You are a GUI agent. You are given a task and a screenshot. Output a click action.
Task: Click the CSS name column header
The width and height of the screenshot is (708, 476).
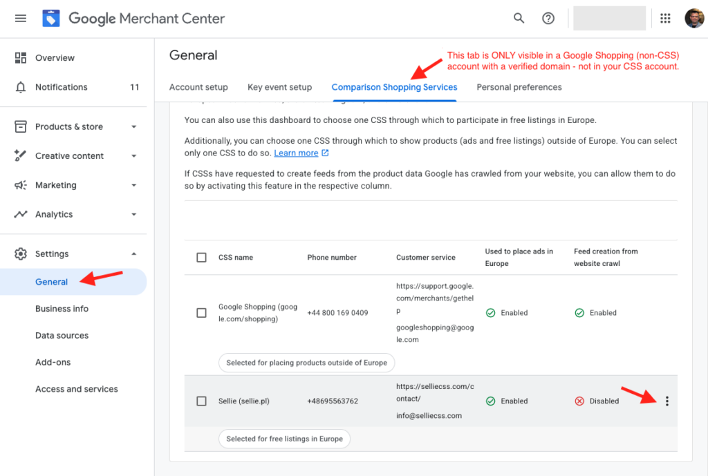click(236, 258)
